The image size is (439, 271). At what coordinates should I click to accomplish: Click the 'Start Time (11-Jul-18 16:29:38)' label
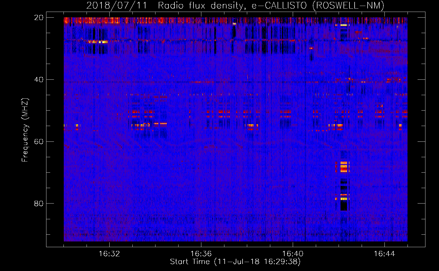pyautogui.click(x=235, y=262)
